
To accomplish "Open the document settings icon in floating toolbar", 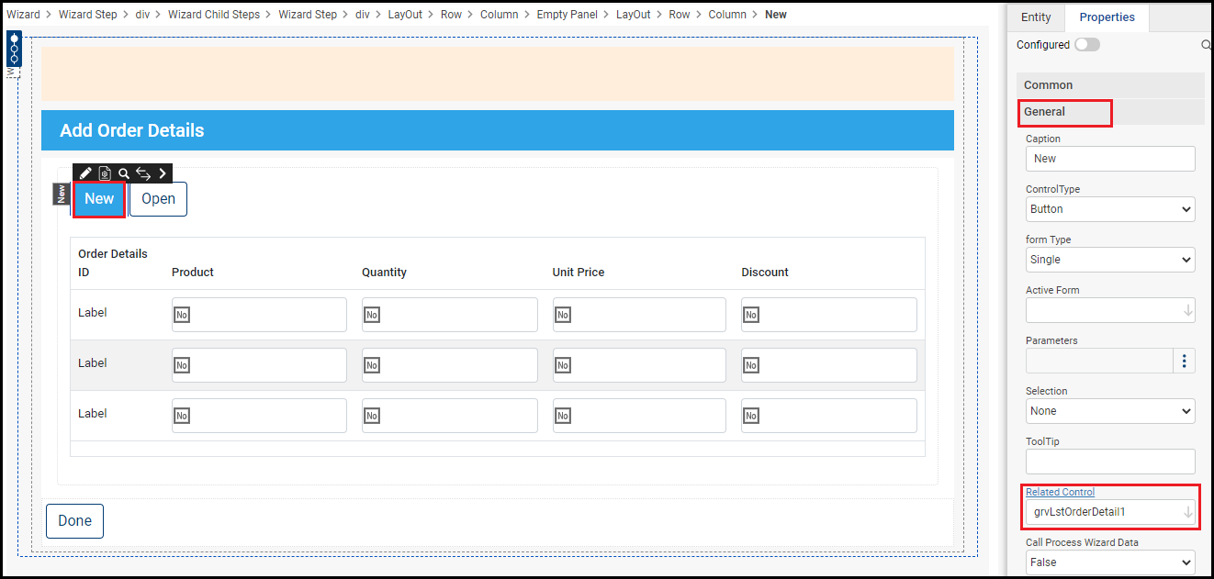I will [105, 173].
